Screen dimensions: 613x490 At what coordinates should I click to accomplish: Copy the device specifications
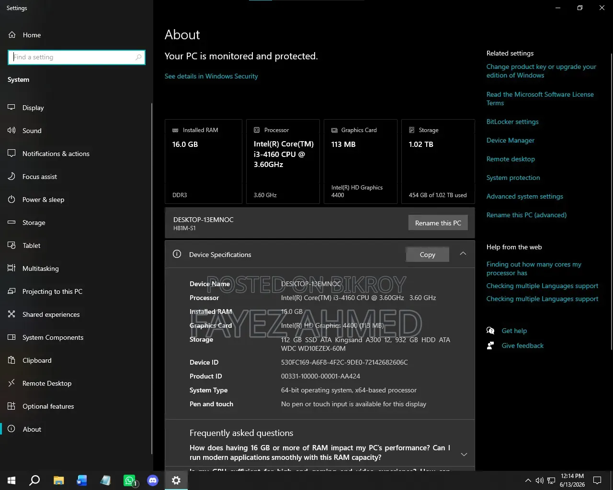428,255
